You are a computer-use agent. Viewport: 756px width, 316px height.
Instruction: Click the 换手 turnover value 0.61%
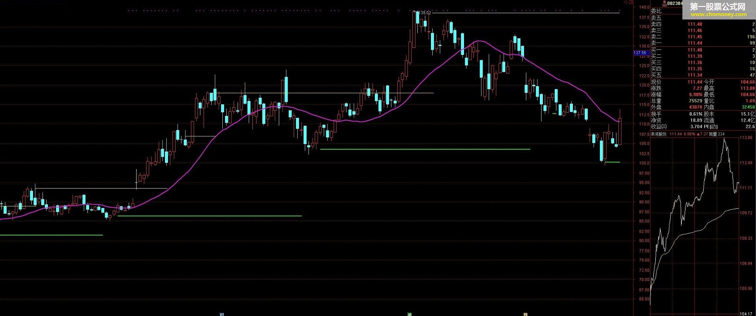tap(695, 114)
